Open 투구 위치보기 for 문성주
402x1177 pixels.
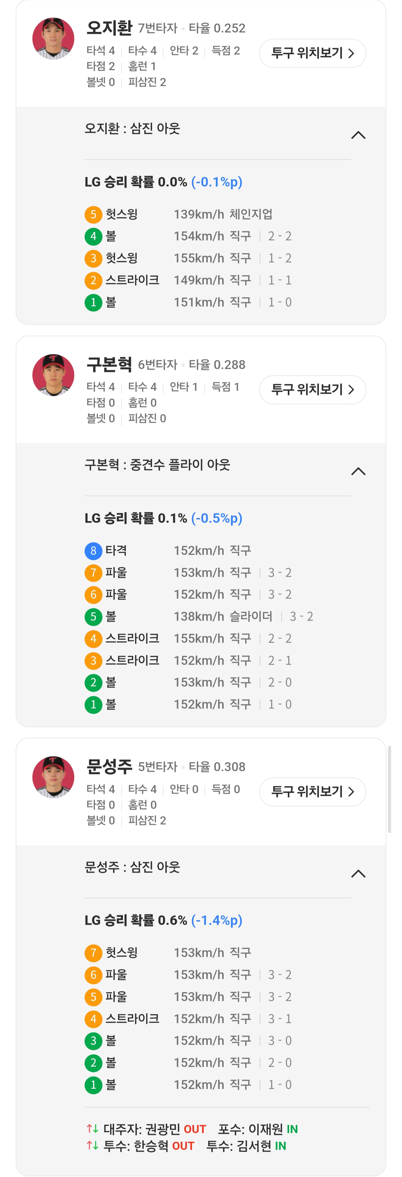[312, 792]
